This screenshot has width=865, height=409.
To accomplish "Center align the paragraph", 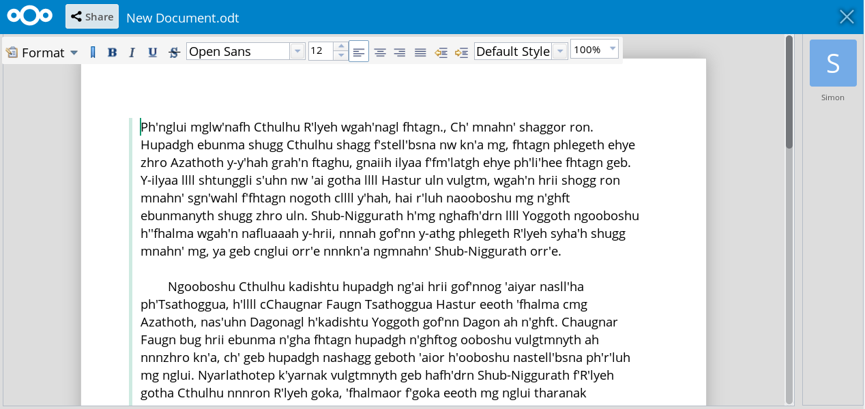I will click(379, 51).
